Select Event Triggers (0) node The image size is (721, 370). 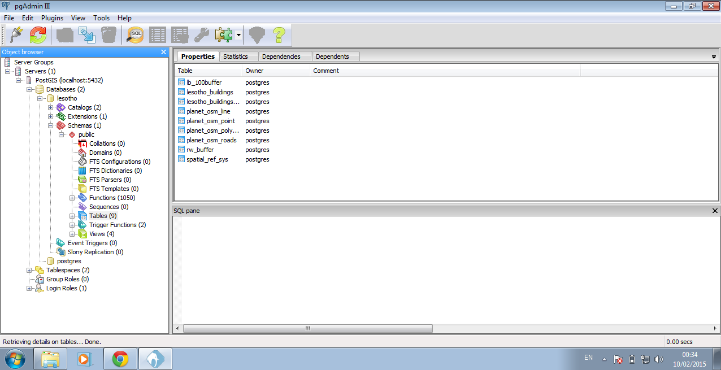click(92, 243)
